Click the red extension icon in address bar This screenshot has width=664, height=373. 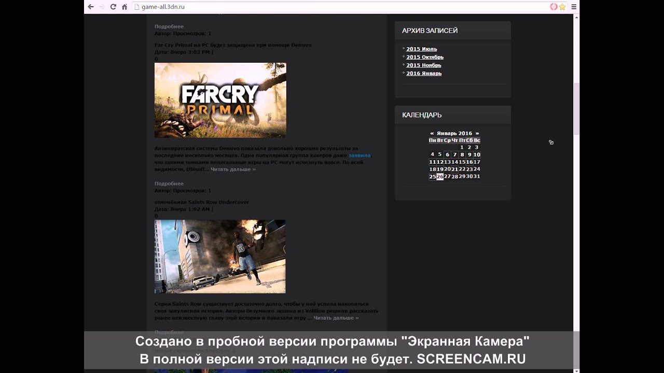pyautogui.click(x=554, y=7)
